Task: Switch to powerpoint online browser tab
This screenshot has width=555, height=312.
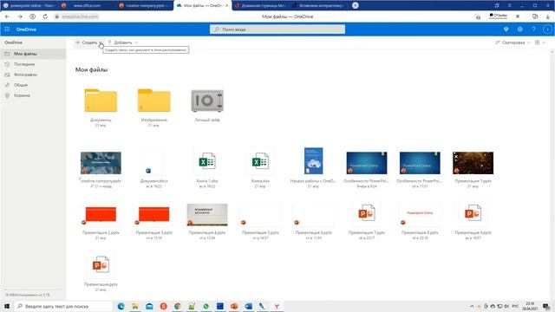Action: click(29, 6)
